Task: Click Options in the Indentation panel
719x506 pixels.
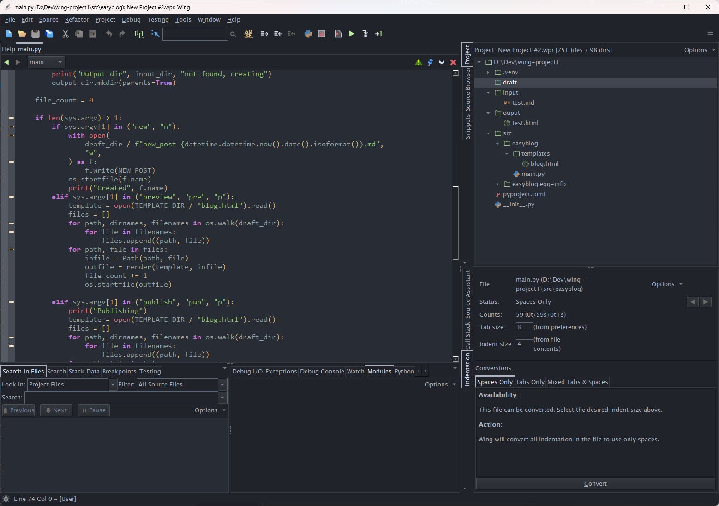Action: 667,284
